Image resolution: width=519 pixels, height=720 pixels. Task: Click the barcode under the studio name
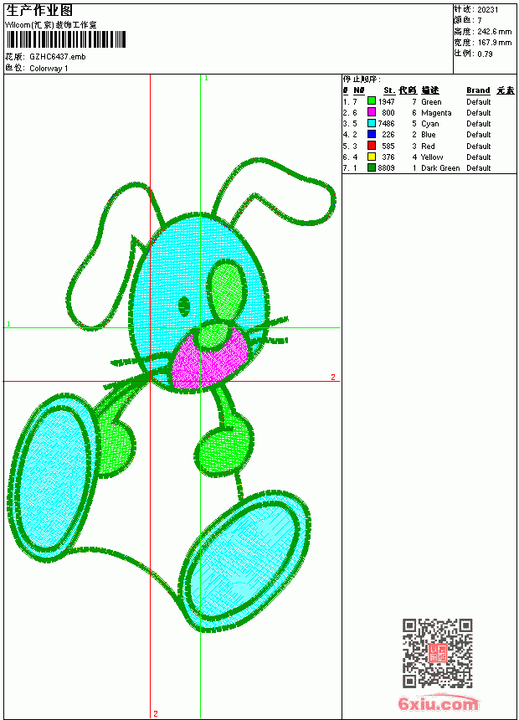[65, 39]
